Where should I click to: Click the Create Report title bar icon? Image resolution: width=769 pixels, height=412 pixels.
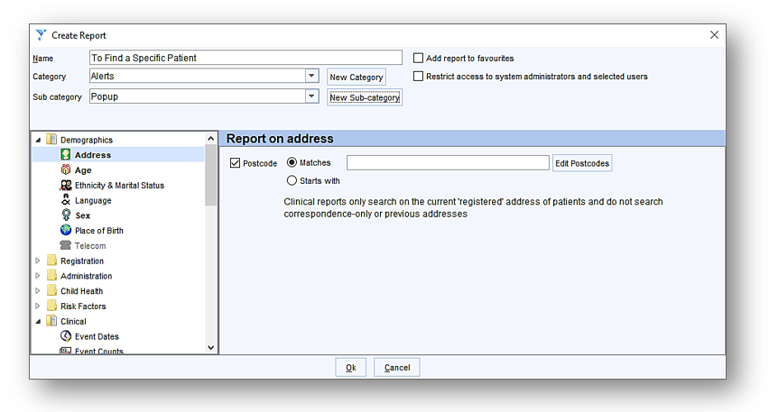pos(42,35)
